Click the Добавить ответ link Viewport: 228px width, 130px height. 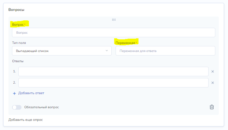click(x=31, y=93)
